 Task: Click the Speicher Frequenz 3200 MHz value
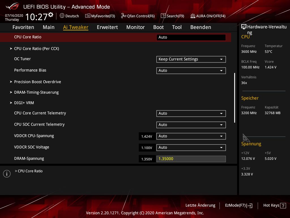click(249, 113)
